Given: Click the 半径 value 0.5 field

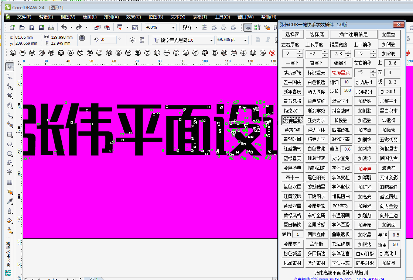Looking at the screenshot, I should (x=395, y=235).
